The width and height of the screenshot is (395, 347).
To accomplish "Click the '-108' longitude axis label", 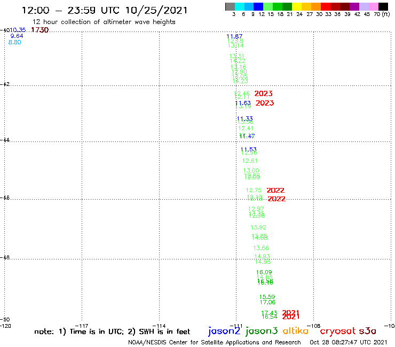I will 314,326.
